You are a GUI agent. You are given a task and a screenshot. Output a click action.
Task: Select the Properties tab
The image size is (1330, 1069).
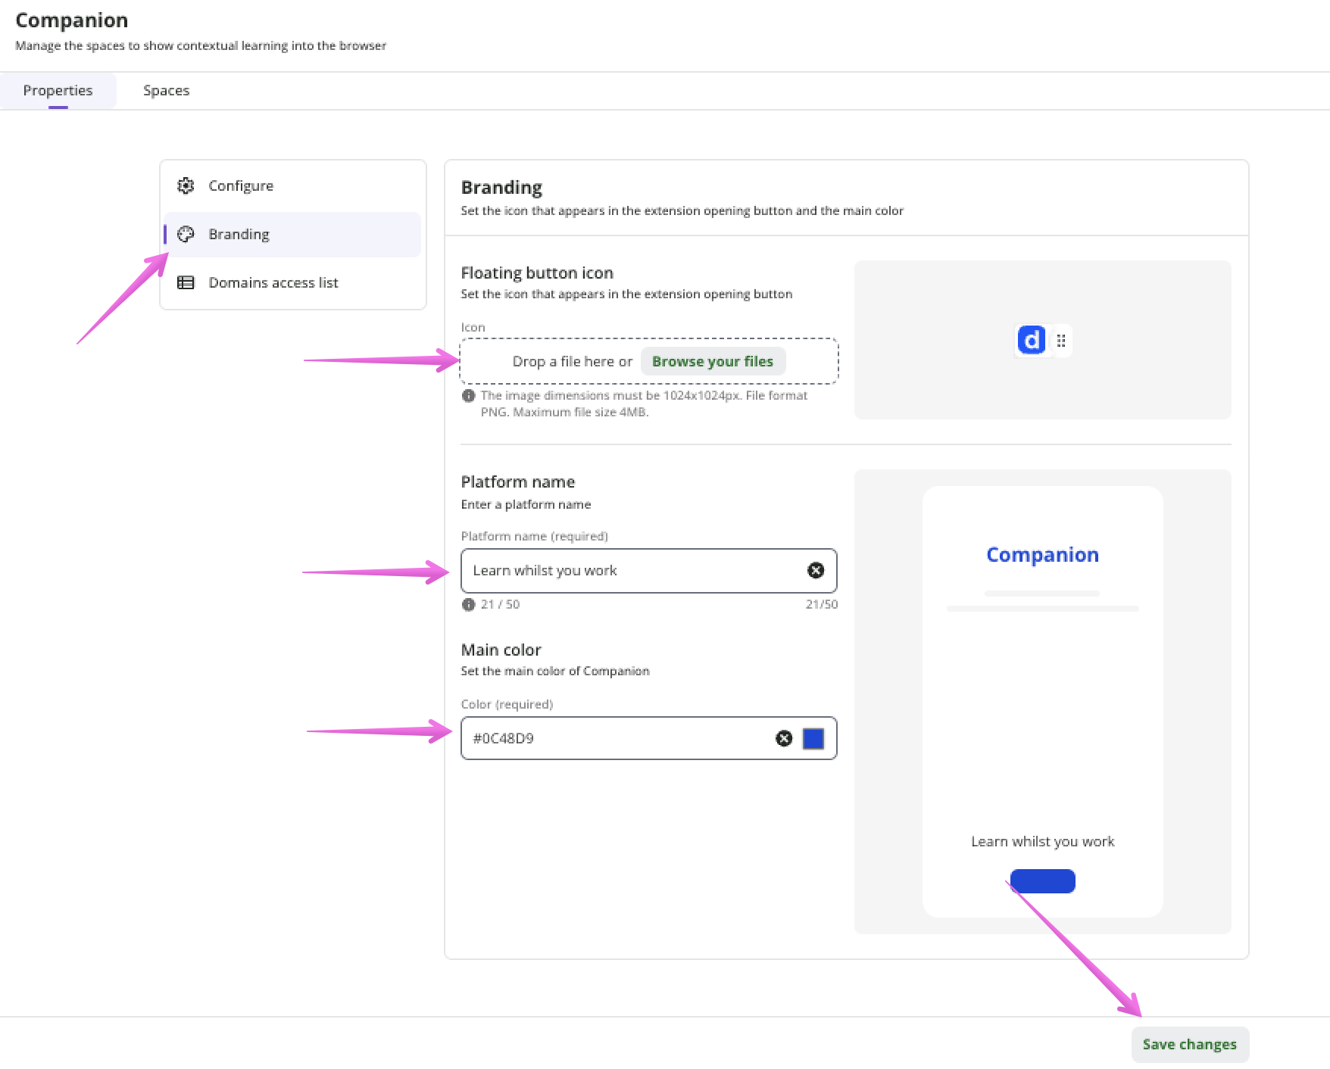pos(58,91)
